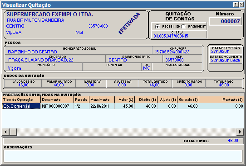Viewport: 246px width, 166px height.
Task: Click the scroll left arrow
Action: 5,132
